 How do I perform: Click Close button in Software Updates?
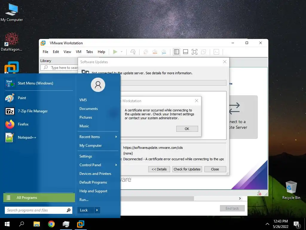(215, 169)
